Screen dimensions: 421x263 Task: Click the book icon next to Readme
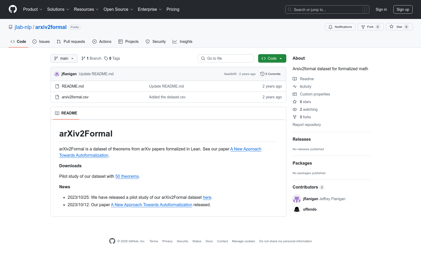coord(295,79)
